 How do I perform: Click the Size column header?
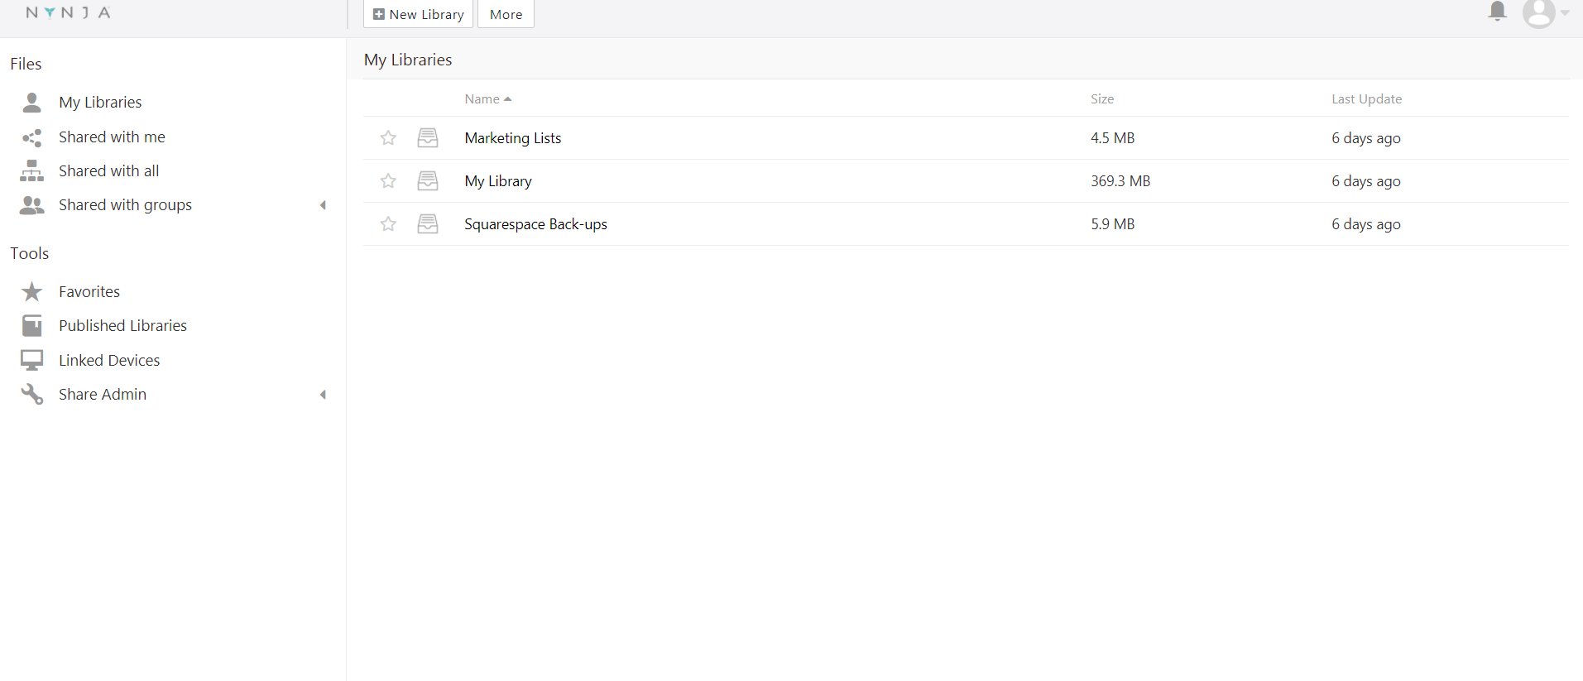[1102, 98]
